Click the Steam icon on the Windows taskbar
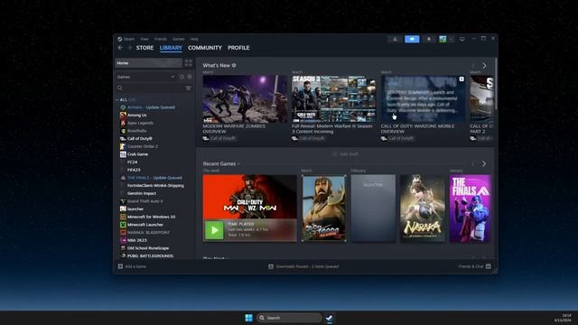Image resolution: width=578 pixels, height=325 pixels. click(x=329, y=318)
